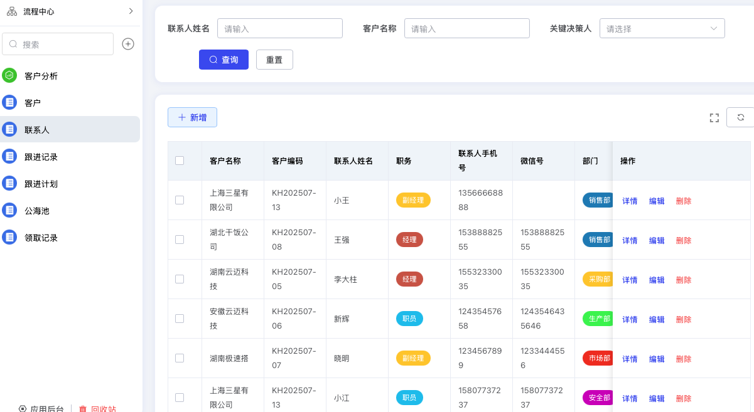This screenshot has height=412, width=754.
Task: Tick the checkbox for 小王 row
Action: [180, 200]
